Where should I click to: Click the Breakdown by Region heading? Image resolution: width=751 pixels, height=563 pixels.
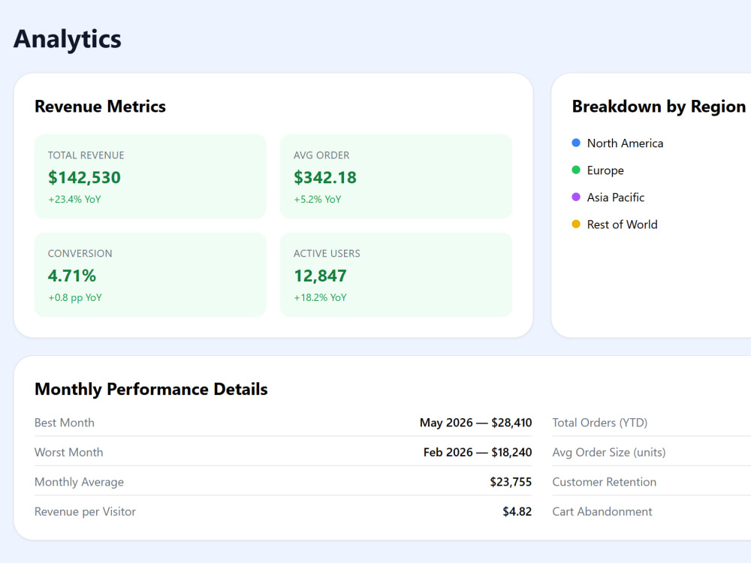point(659,107)
